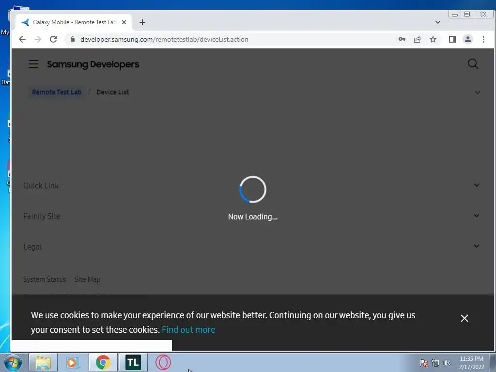Go back with browser back arrow
This screenshot has height=372, width=496.
click(22, 39)
